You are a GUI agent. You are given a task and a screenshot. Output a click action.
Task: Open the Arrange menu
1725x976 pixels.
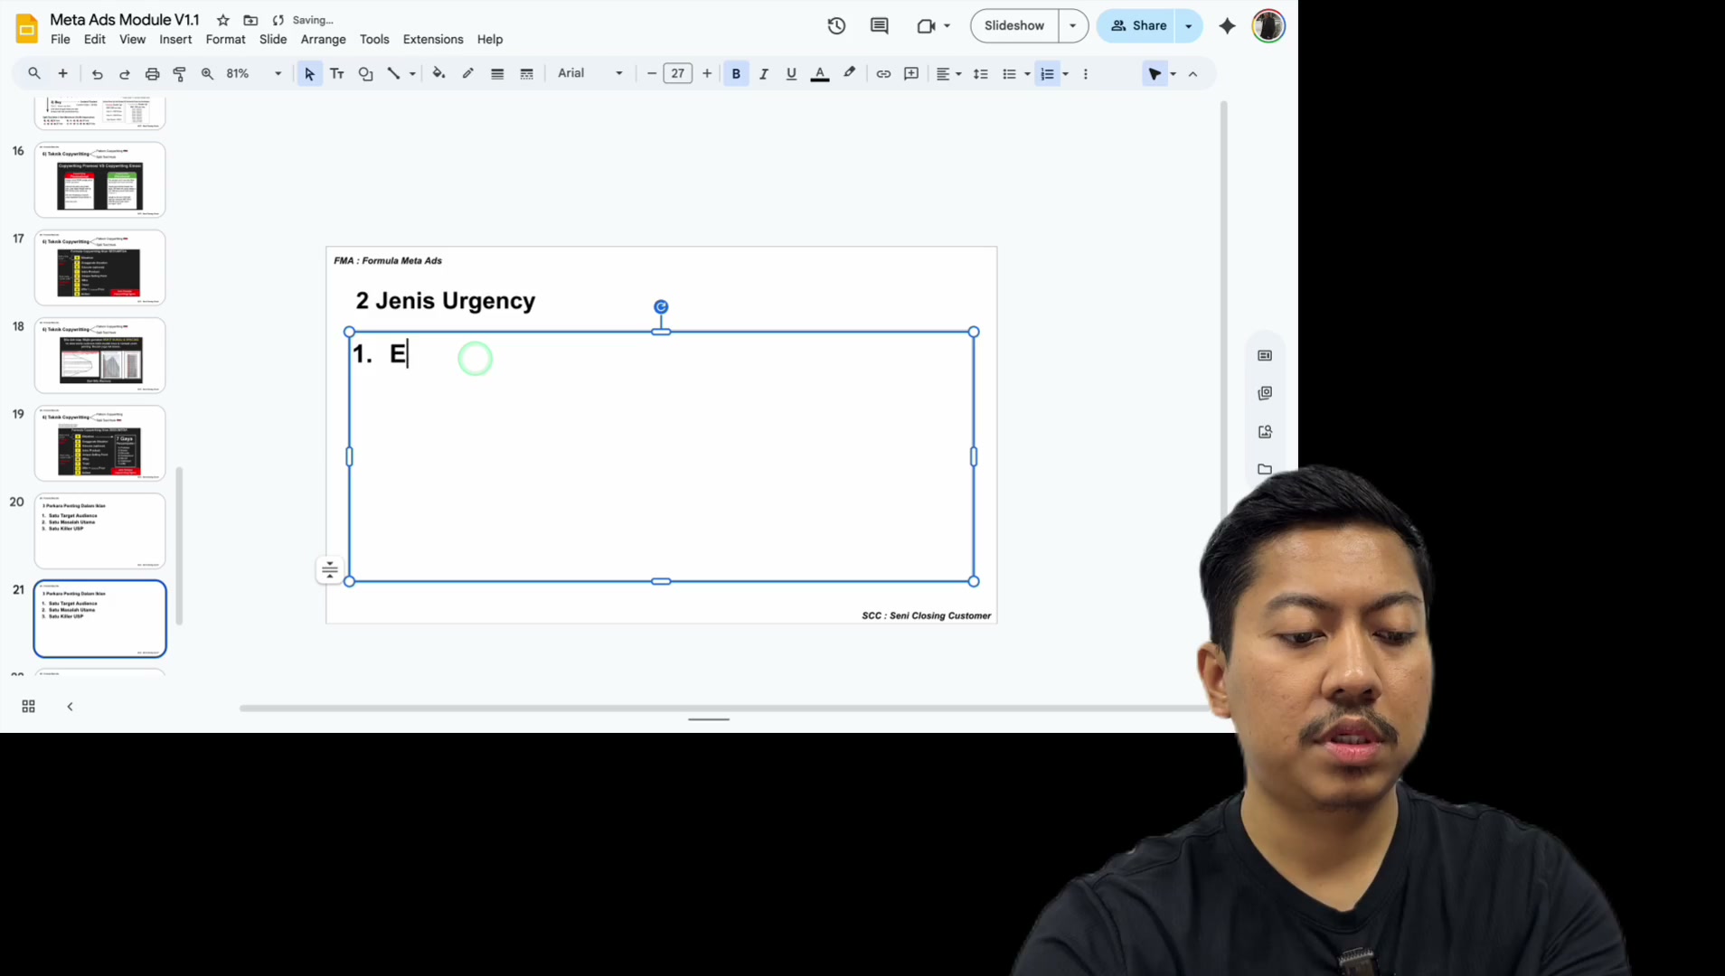[324, 40]
